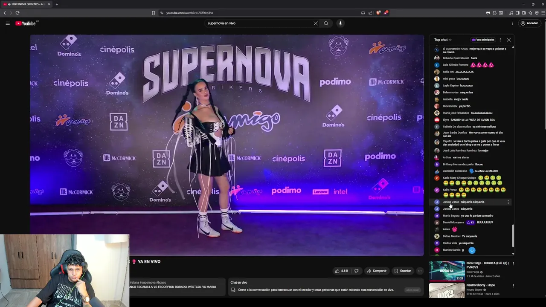
Task: Close the live chat panel
Action: [508, 40]
